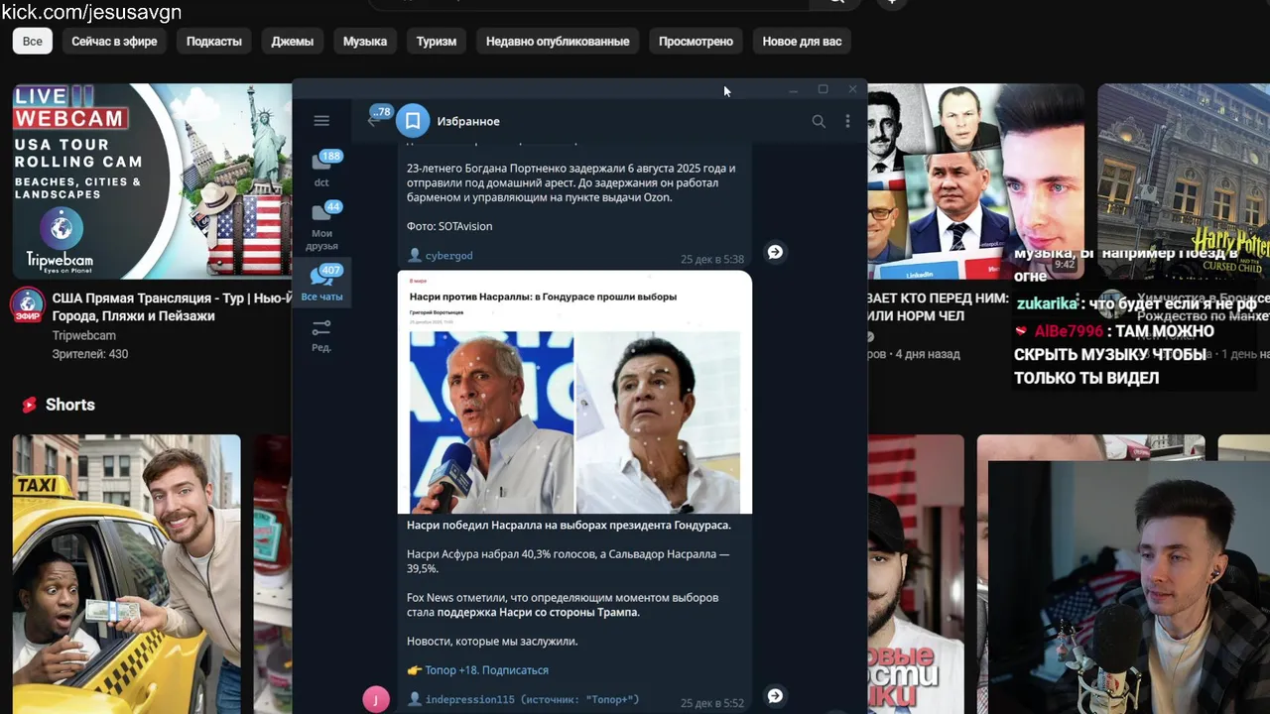Select the Все filter chip
The image size is (1270, 714).
pyautogui.click(x=33, y=41)
